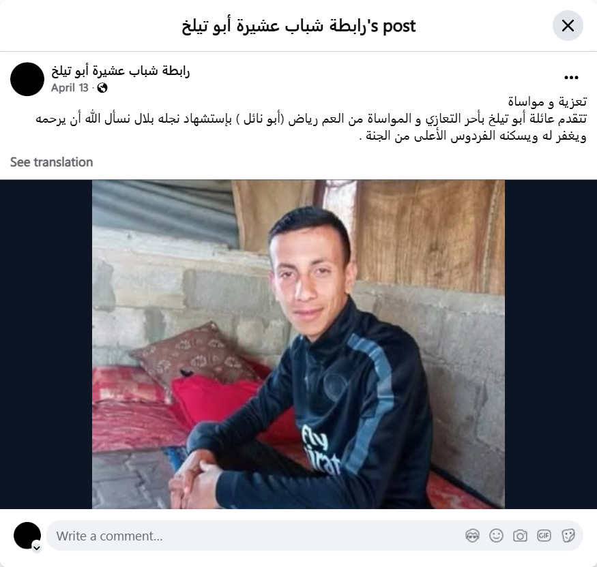Image resolution: width=597 pixels, height=567 pixels.
Task: Open the three-dot post options menu
Action: [x=571, y=78]
